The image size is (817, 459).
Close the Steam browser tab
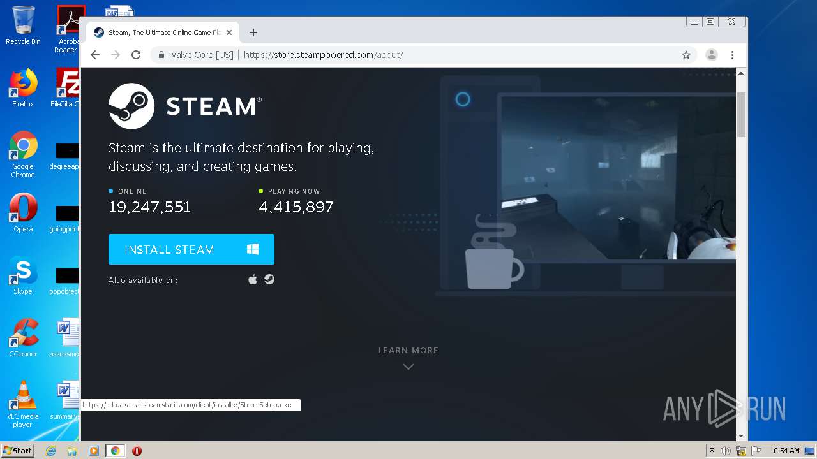pos(229,33)
